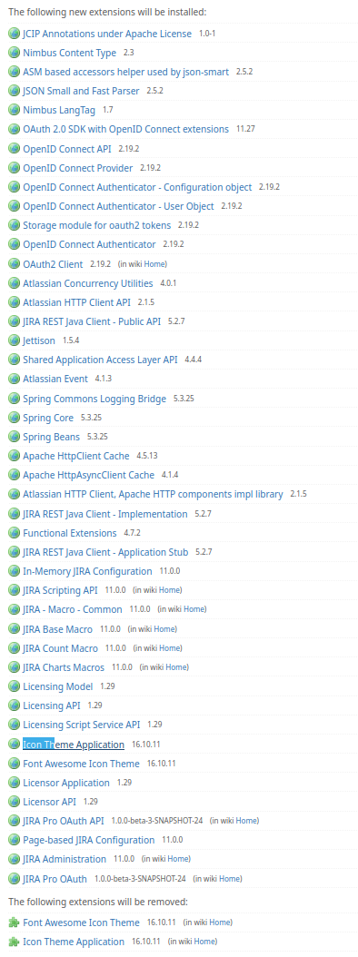Click the globe icon next to Nimbus LangTag
358x957 pixels.
14,111
